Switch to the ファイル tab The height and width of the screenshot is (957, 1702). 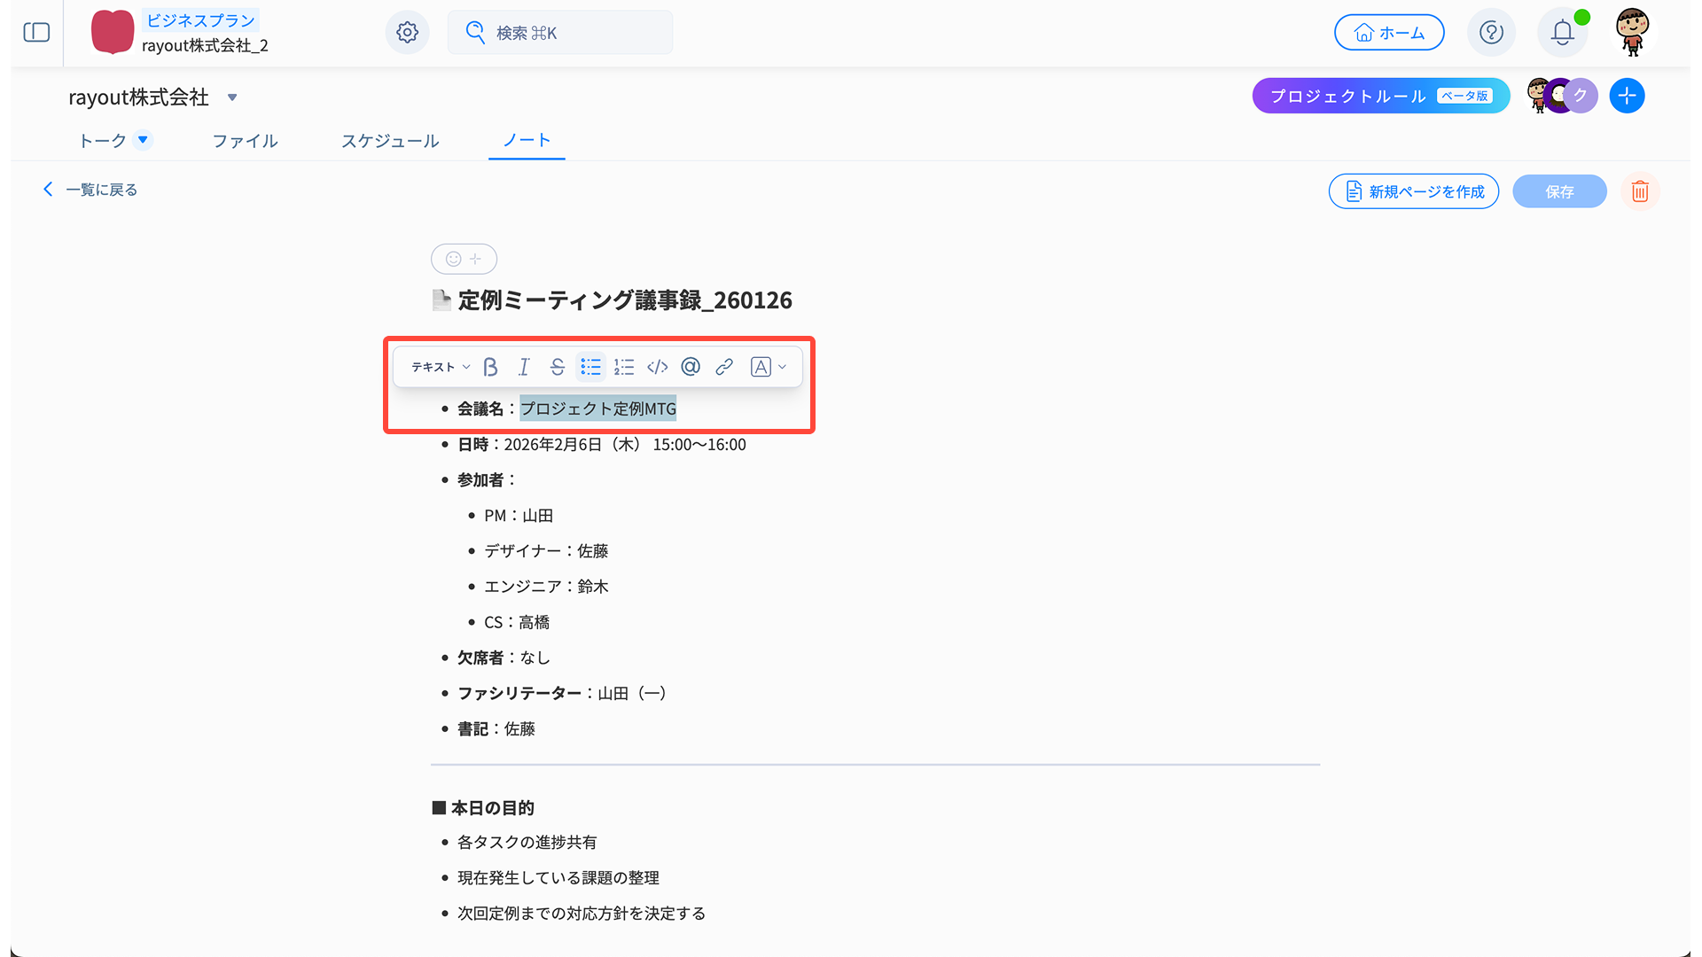click(x=245, y=141)
